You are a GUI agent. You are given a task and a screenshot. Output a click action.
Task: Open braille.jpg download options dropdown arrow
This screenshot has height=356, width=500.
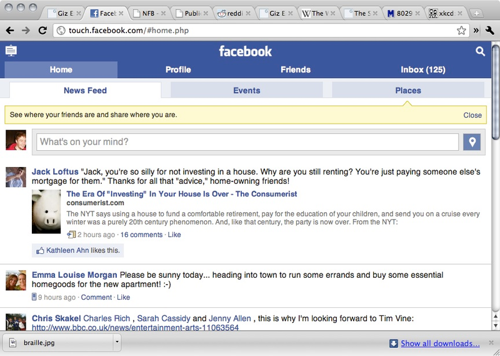click(x=117, y=342)
